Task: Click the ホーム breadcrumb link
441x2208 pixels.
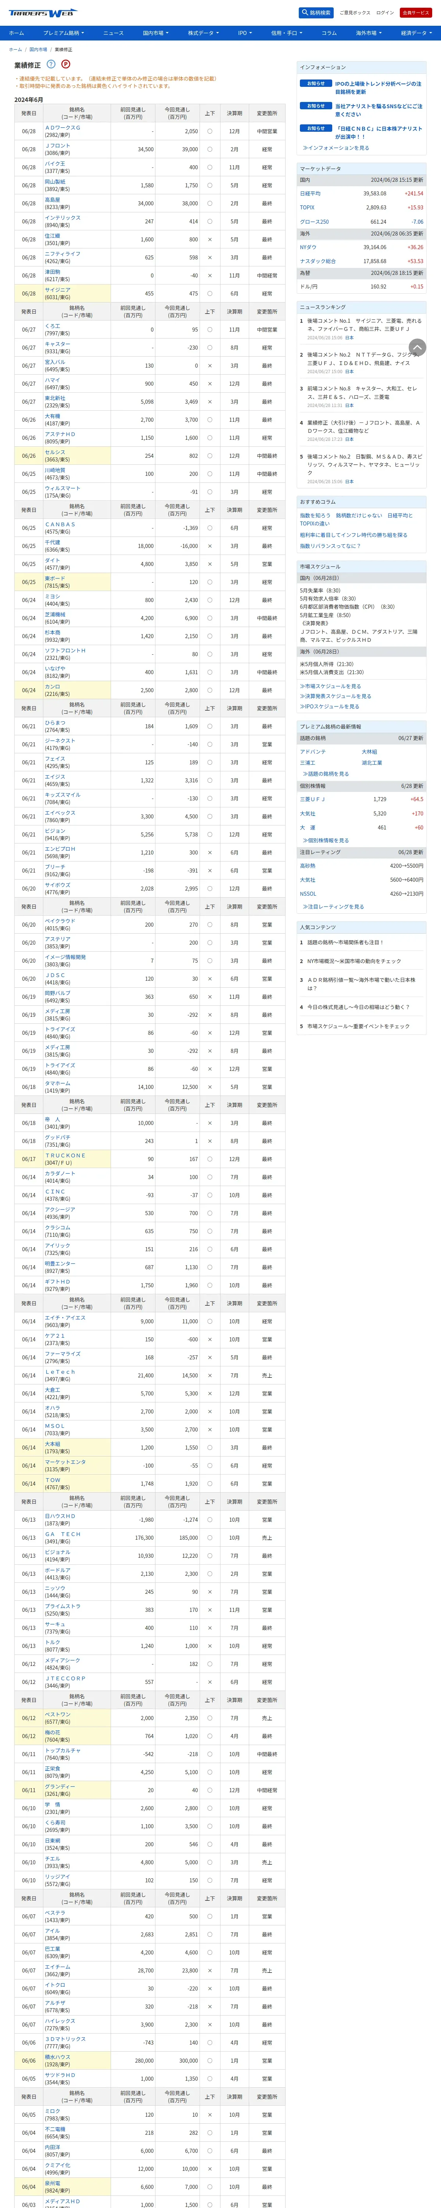Action: [x=15, y=50]
